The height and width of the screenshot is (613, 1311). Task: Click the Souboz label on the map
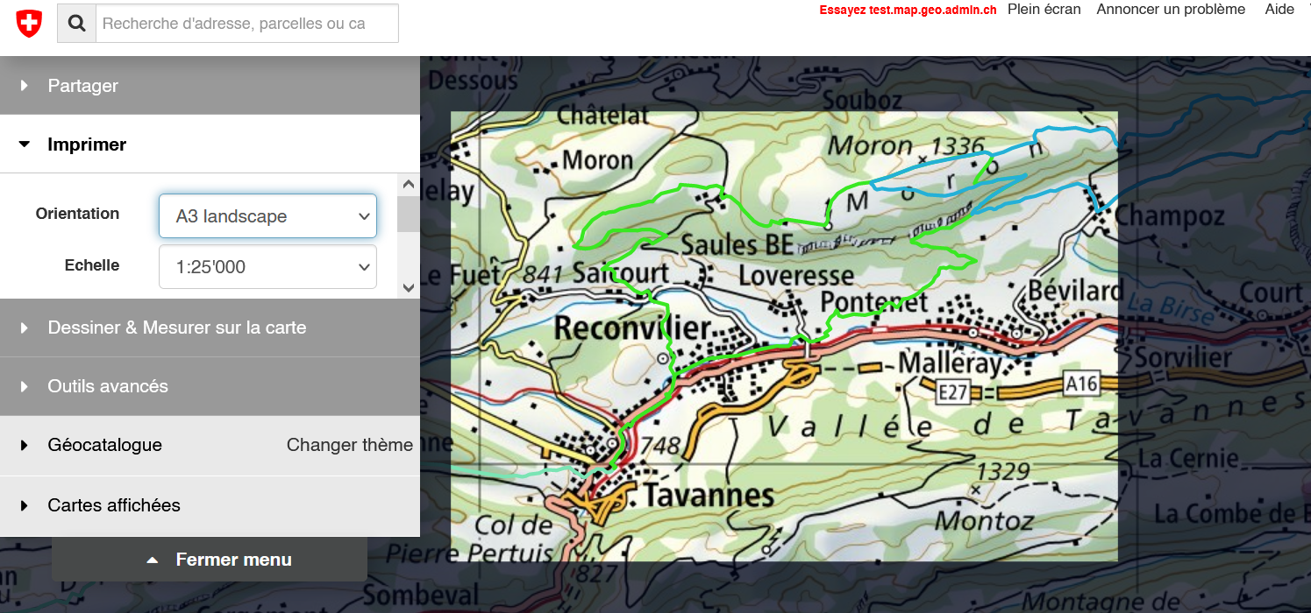click(863, 99)
